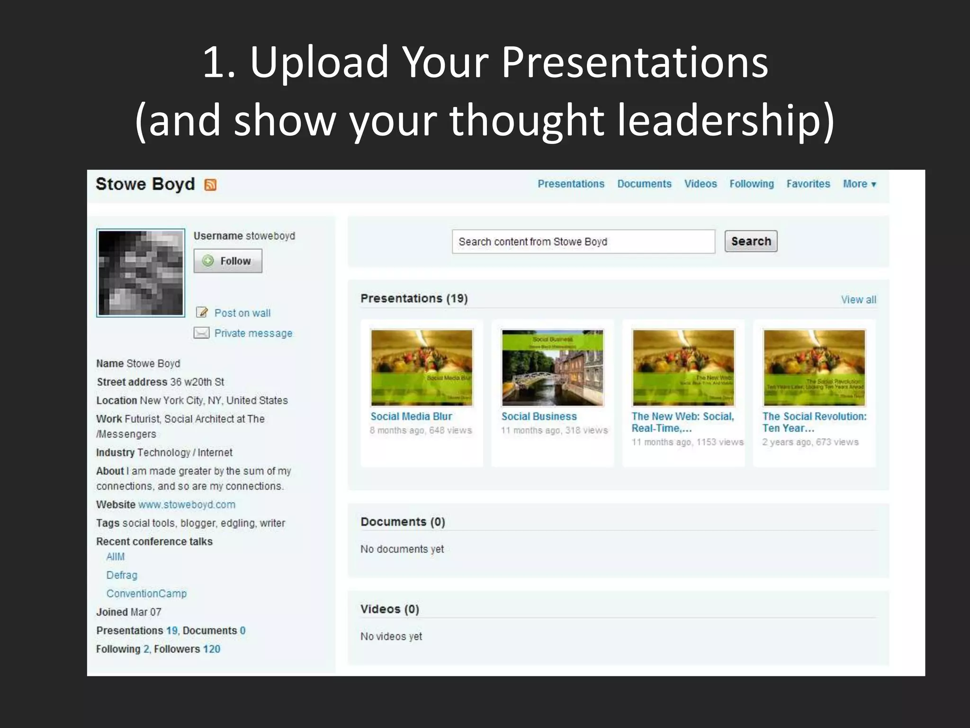This screenshot has height=728, width=970.
Task: Open the Social Media Blur thumbnail
Action: point(422,368)
